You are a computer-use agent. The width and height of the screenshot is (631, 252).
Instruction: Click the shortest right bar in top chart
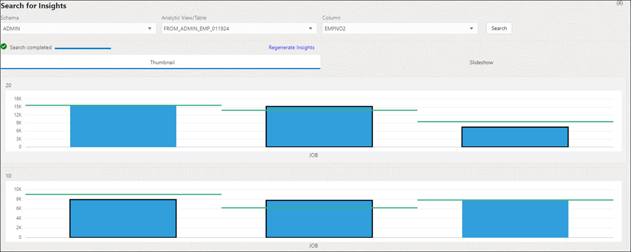(515, 137)
